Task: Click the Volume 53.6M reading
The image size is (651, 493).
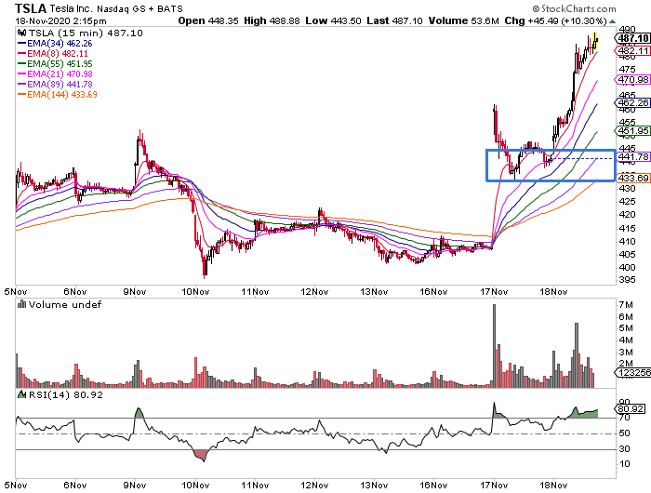Action: tap(464, 20)
